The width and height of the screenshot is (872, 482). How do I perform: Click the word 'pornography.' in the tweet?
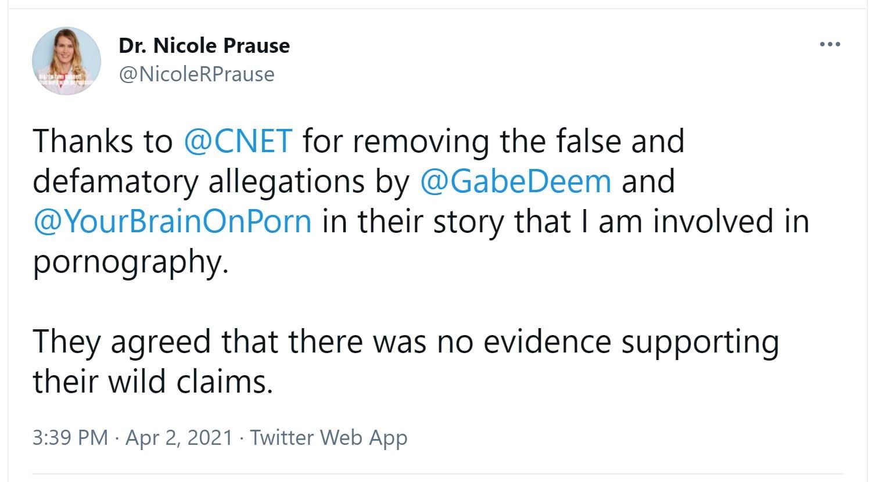pyautogui.click(x=130, y=262)
